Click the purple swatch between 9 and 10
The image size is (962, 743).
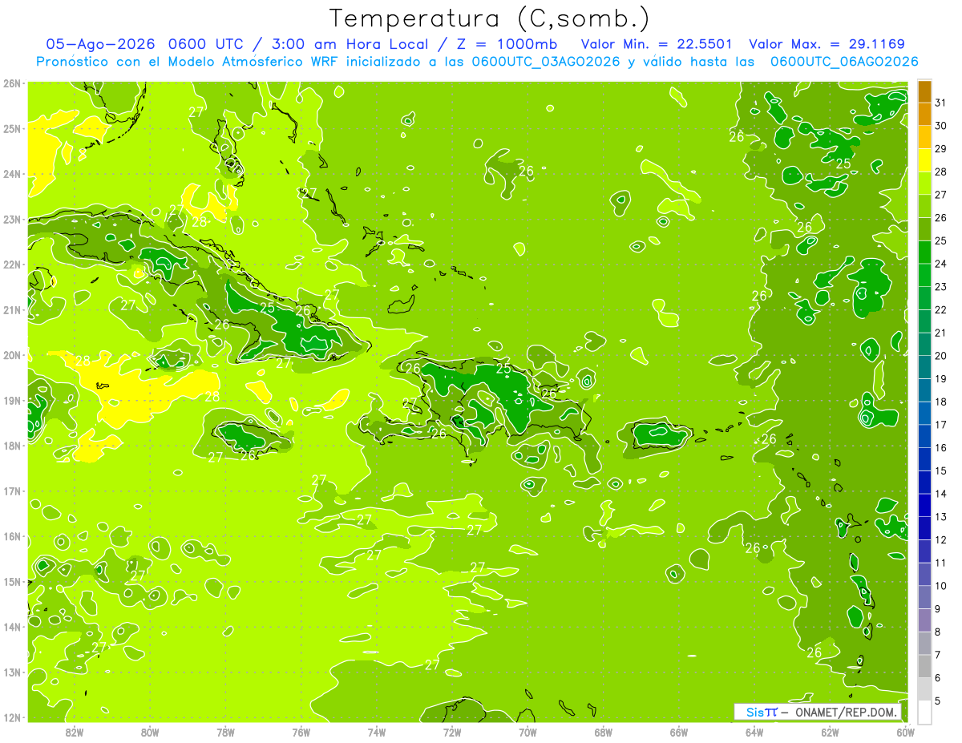point(924,597)
